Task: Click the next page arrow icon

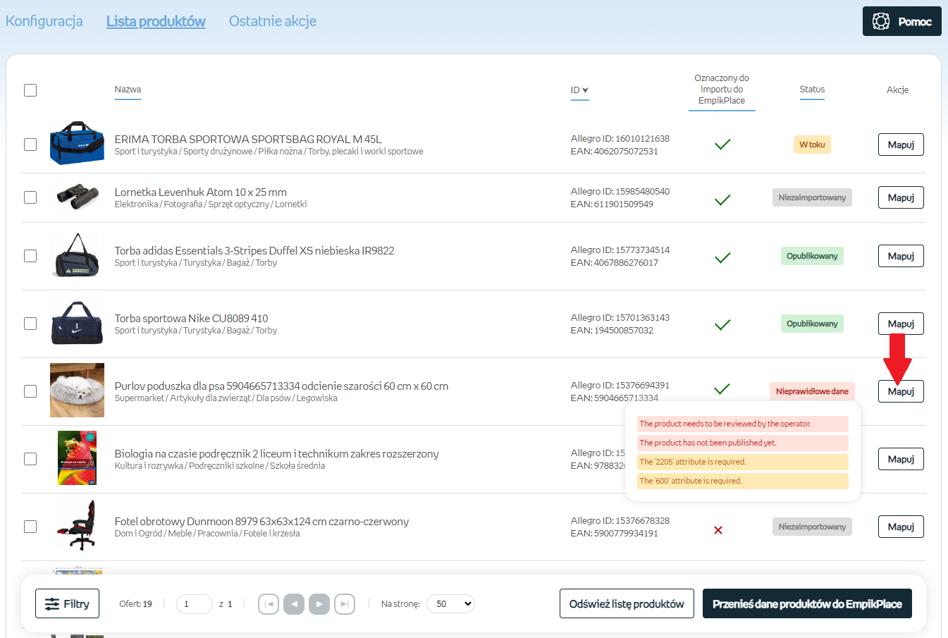Action: (x=319, y=604)
